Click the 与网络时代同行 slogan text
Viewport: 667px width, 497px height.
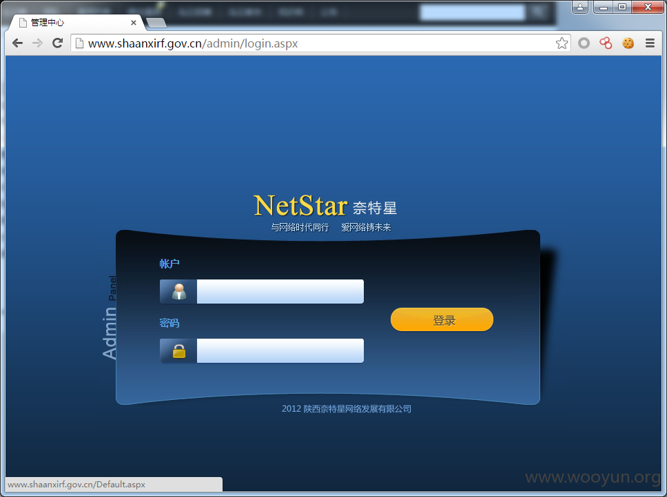tap(300, 227)
